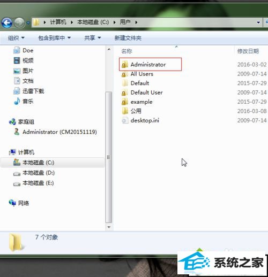Click the folder icon in address bar
Viewport: 268px width, 277px height.
coord(36,22)
